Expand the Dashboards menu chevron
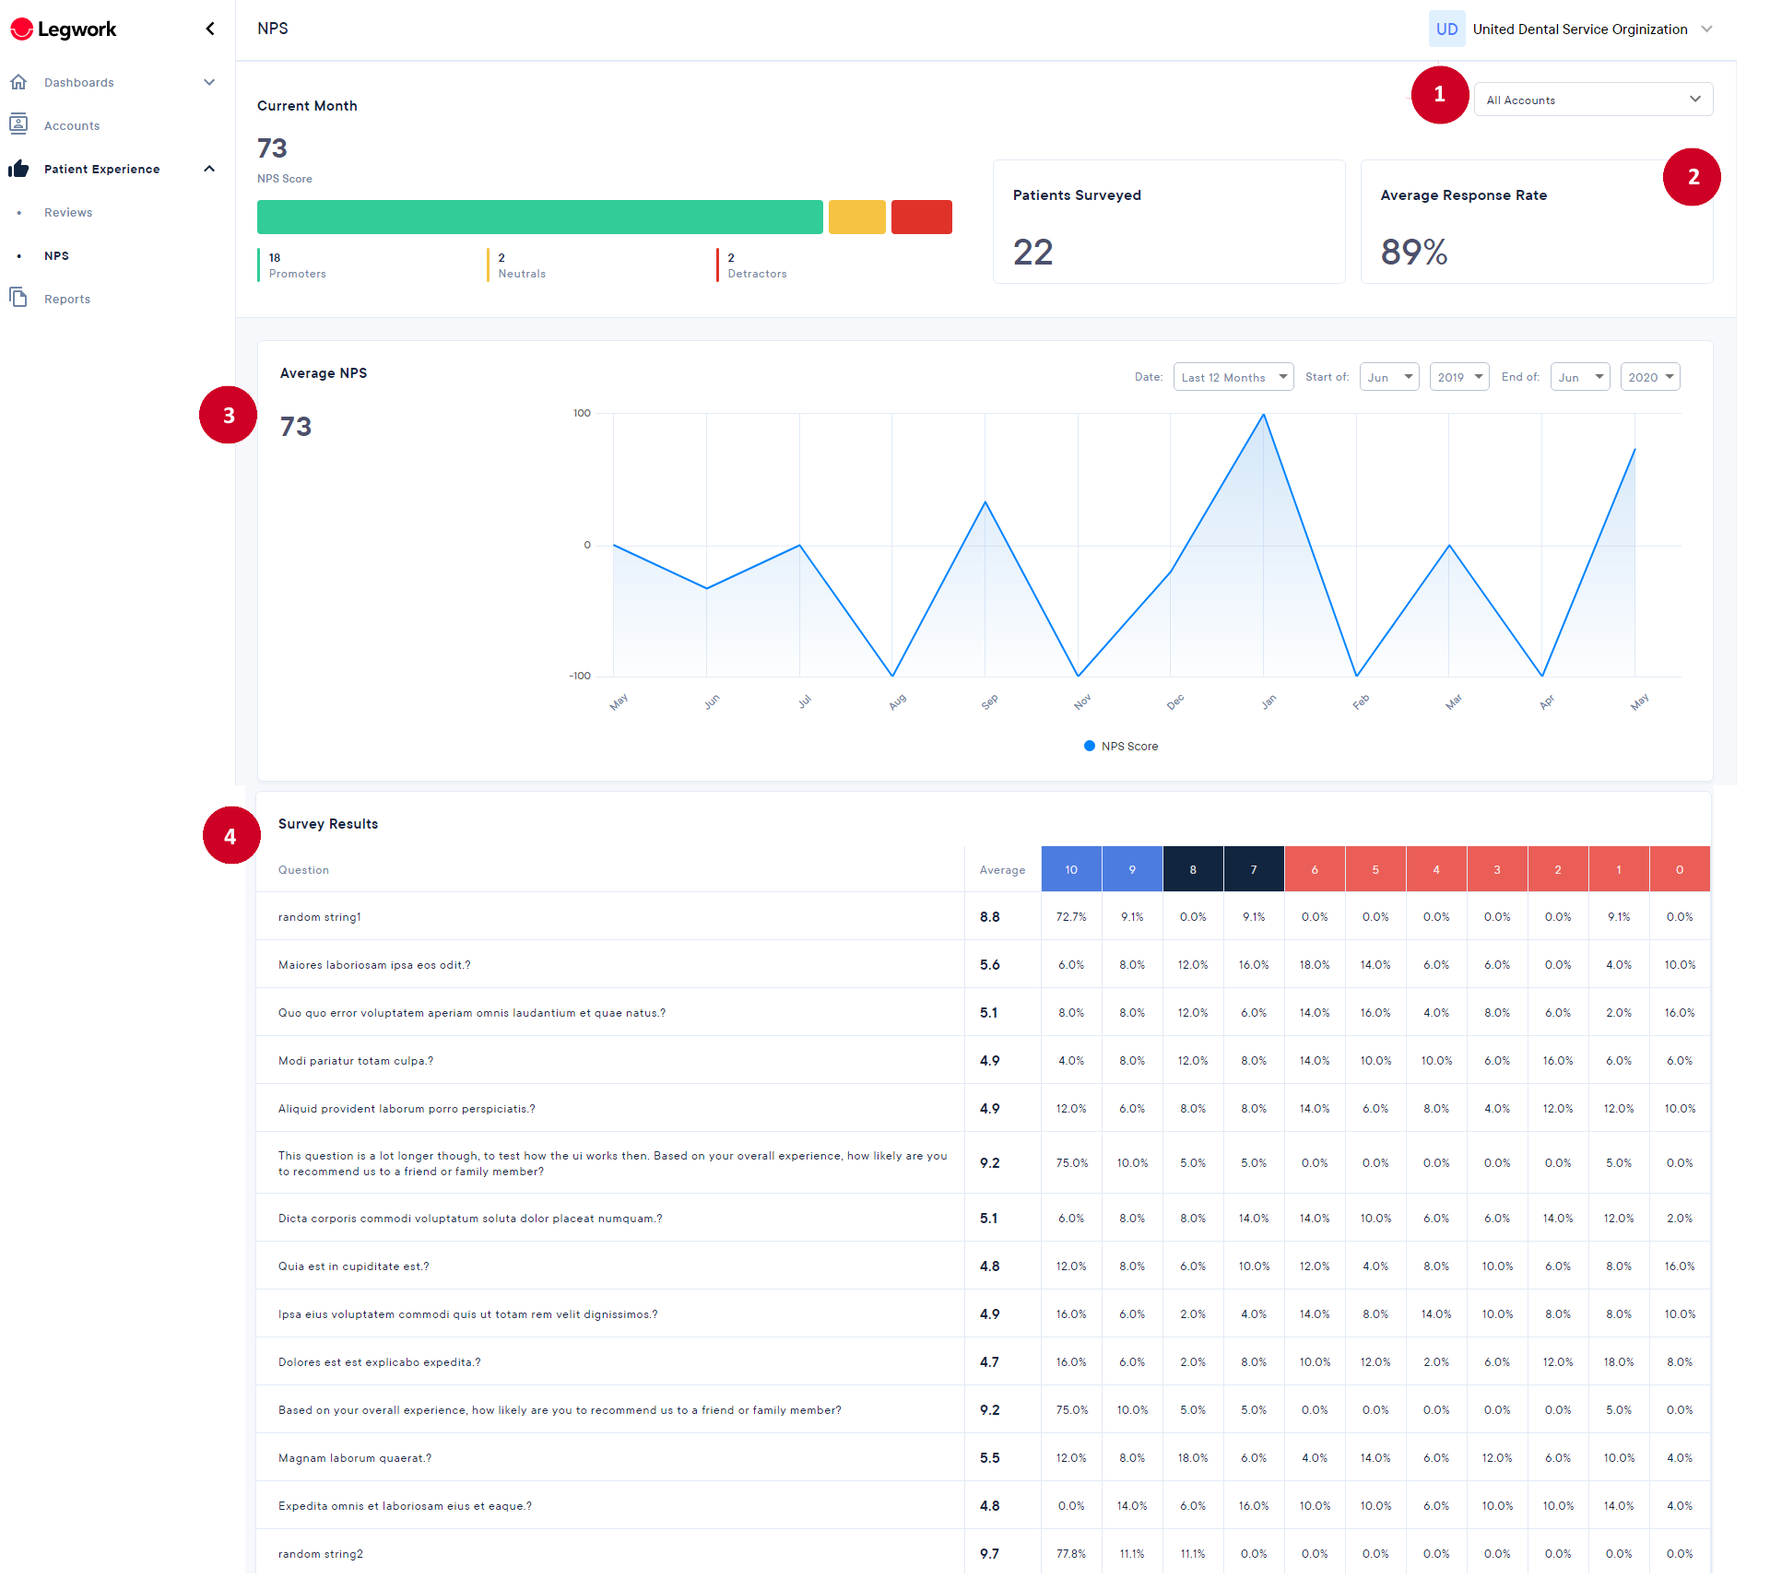 (x=209, y=82)
